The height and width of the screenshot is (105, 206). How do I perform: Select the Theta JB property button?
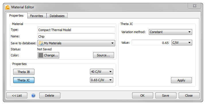coord(24,72)
